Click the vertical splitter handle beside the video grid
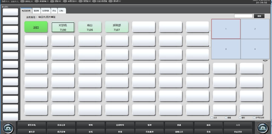 210,39
